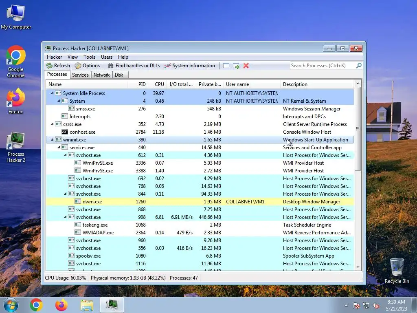Select the WmiPrvSE.exe PID 3388 row
Viewport: 417px width, 313px height.
point(200,171)
